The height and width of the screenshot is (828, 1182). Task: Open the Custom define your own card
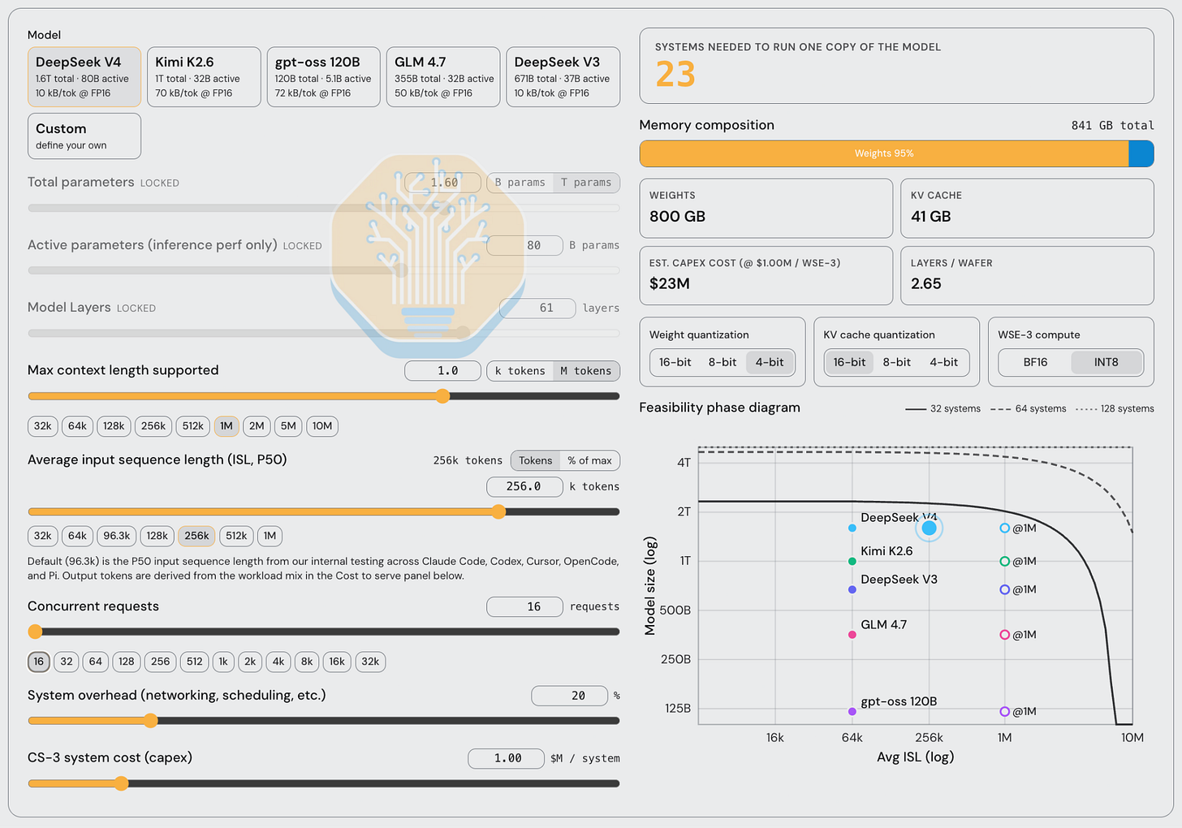[84, 136]
